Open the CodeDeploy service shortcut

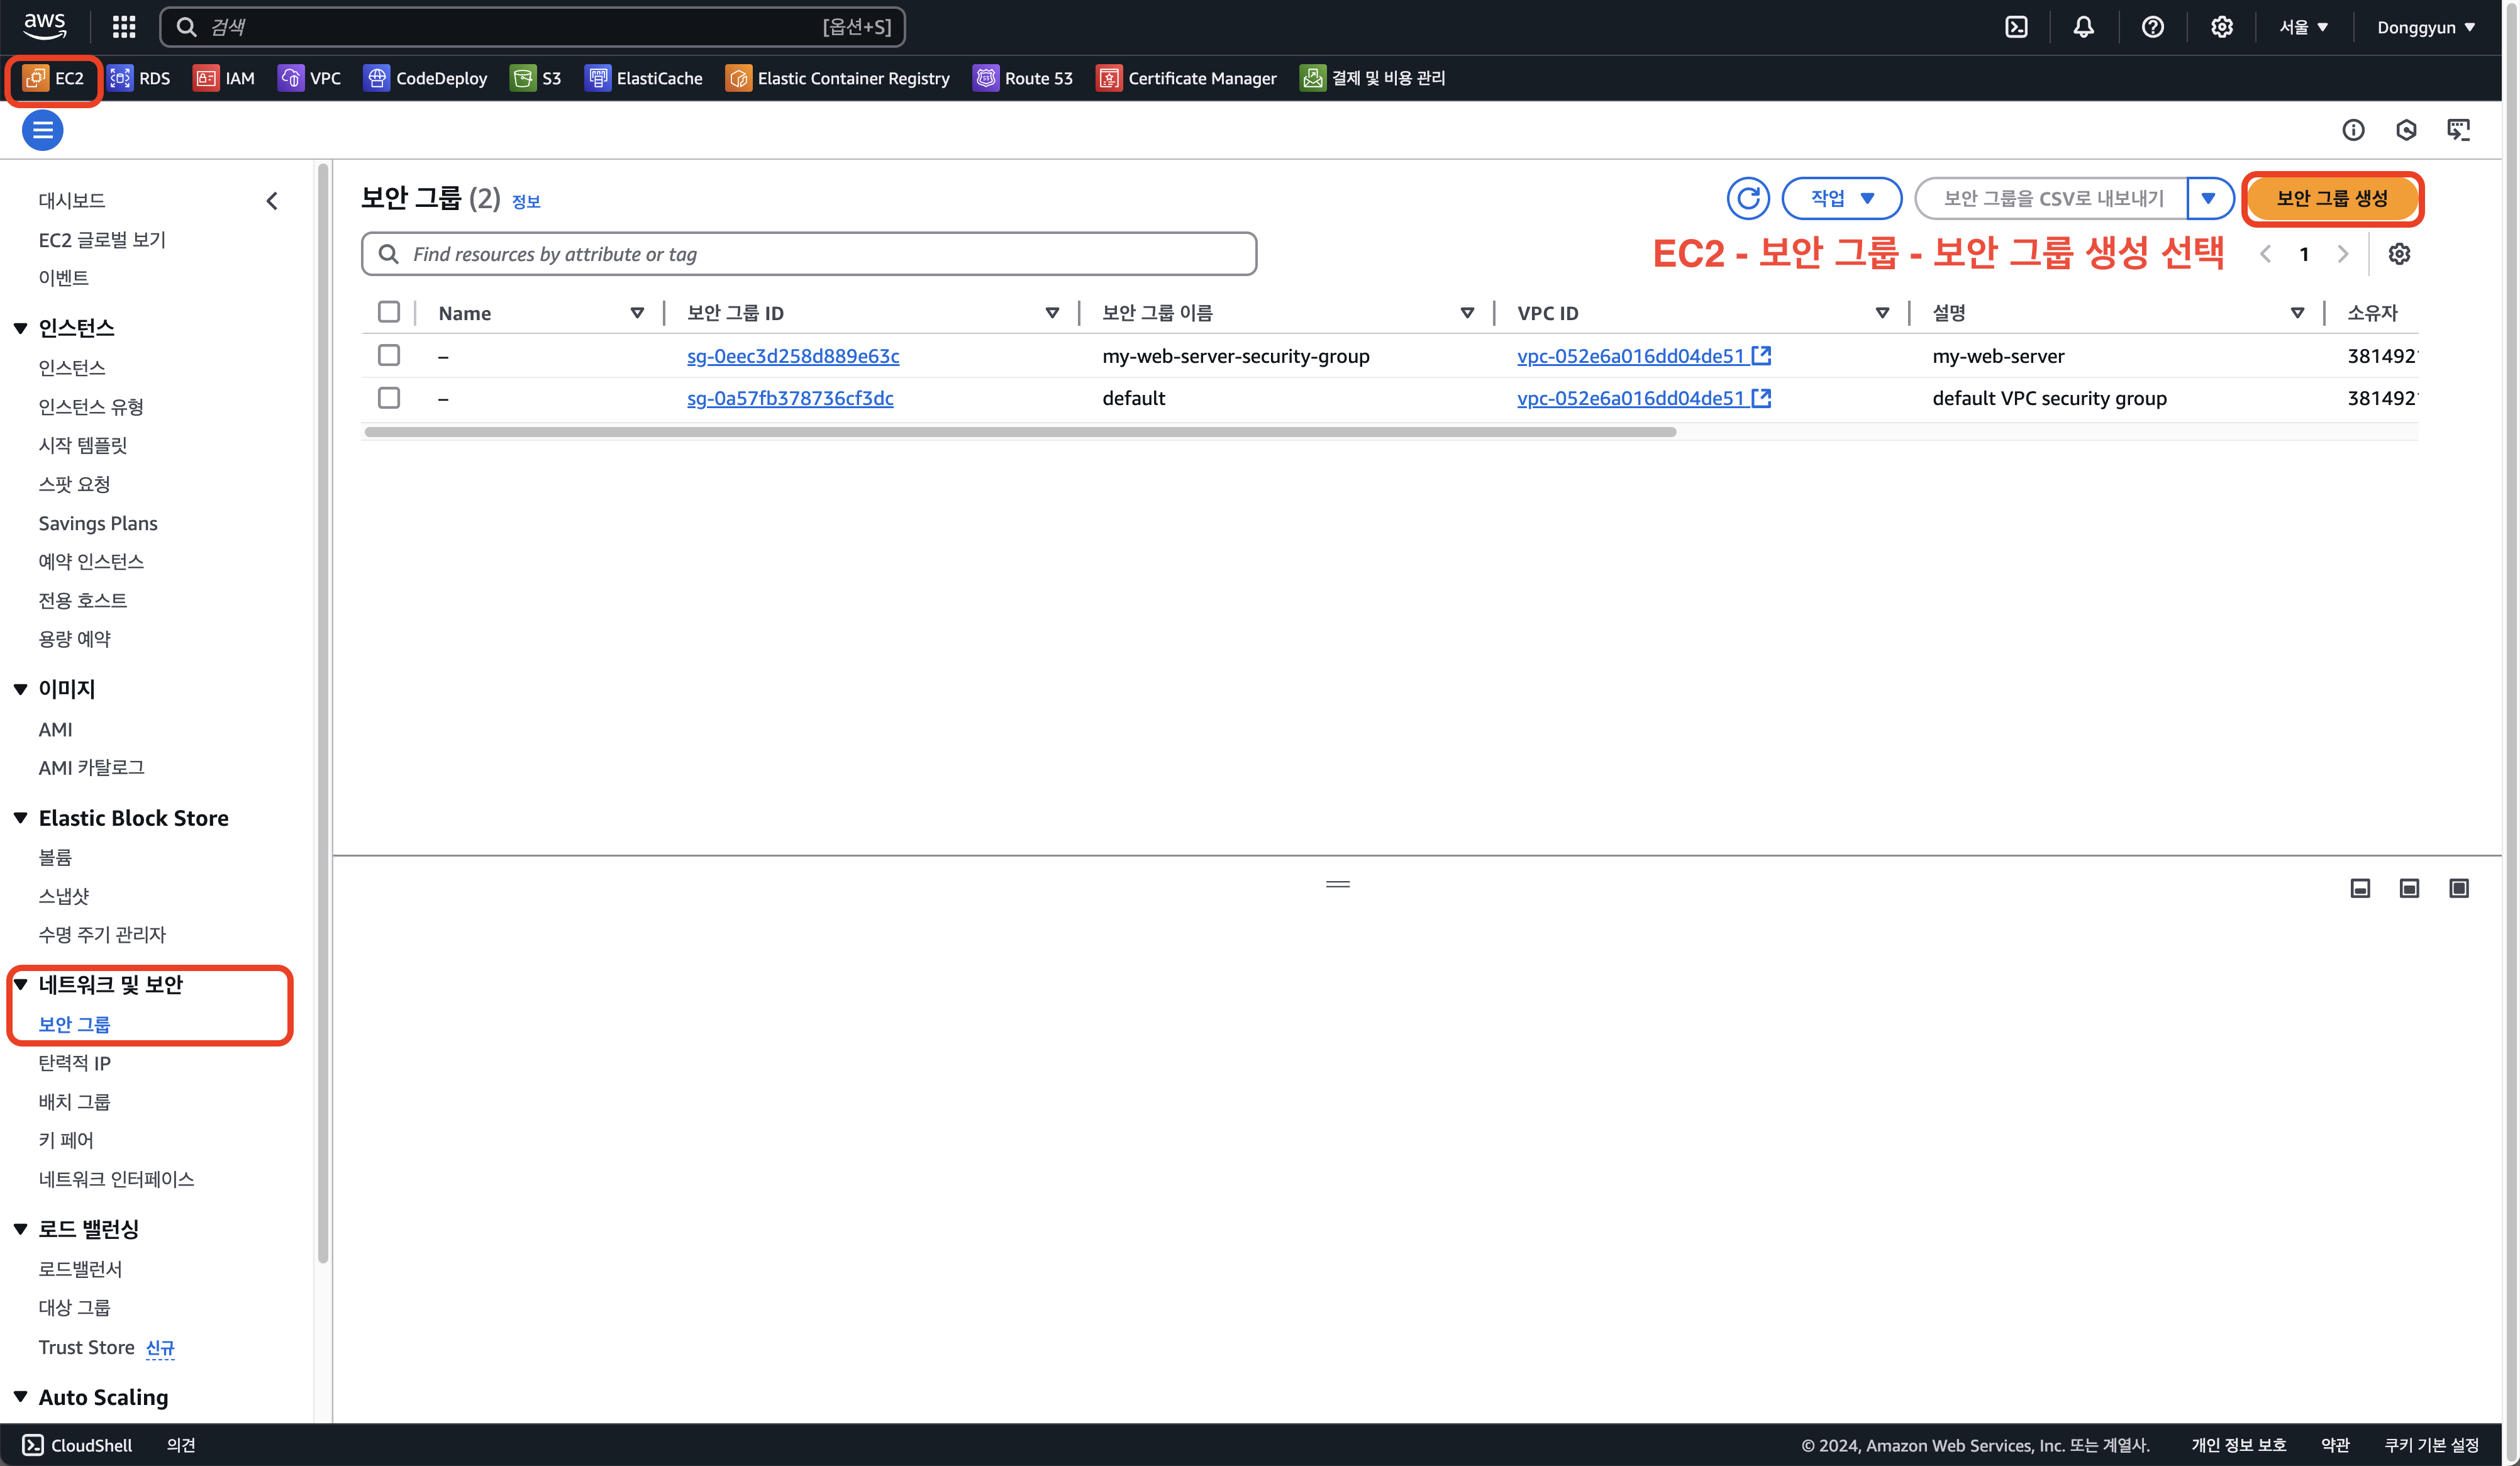pos(426,78)
